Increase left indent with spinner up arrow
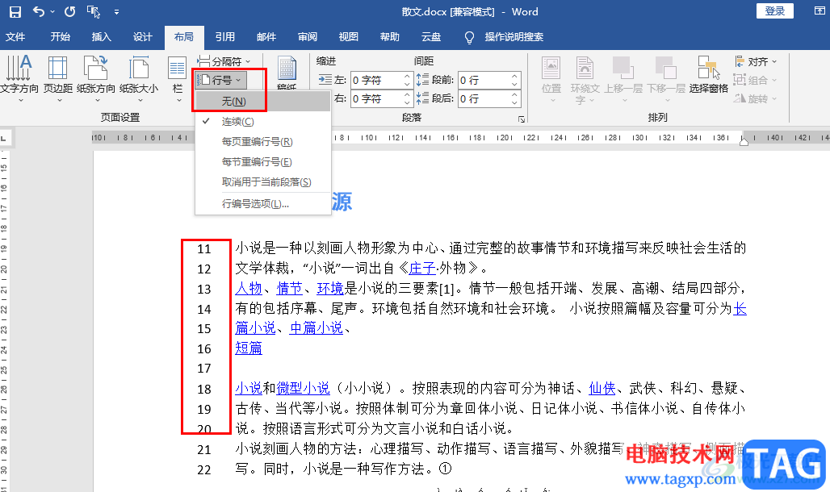This screenshot has height=492, width=830. coord(407,76)
